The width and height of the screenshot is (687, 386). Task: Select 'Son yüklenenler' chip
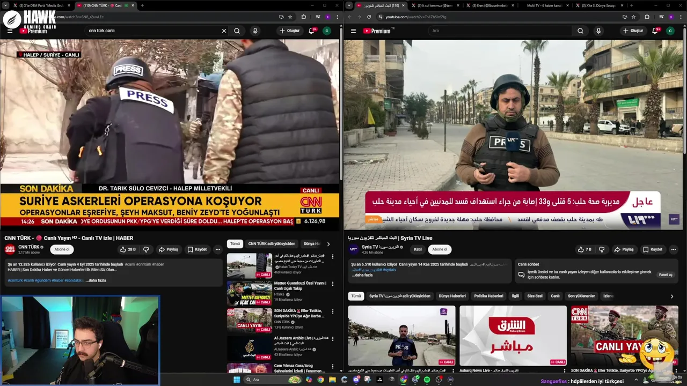pyautogui.click(x=581, y=296)
